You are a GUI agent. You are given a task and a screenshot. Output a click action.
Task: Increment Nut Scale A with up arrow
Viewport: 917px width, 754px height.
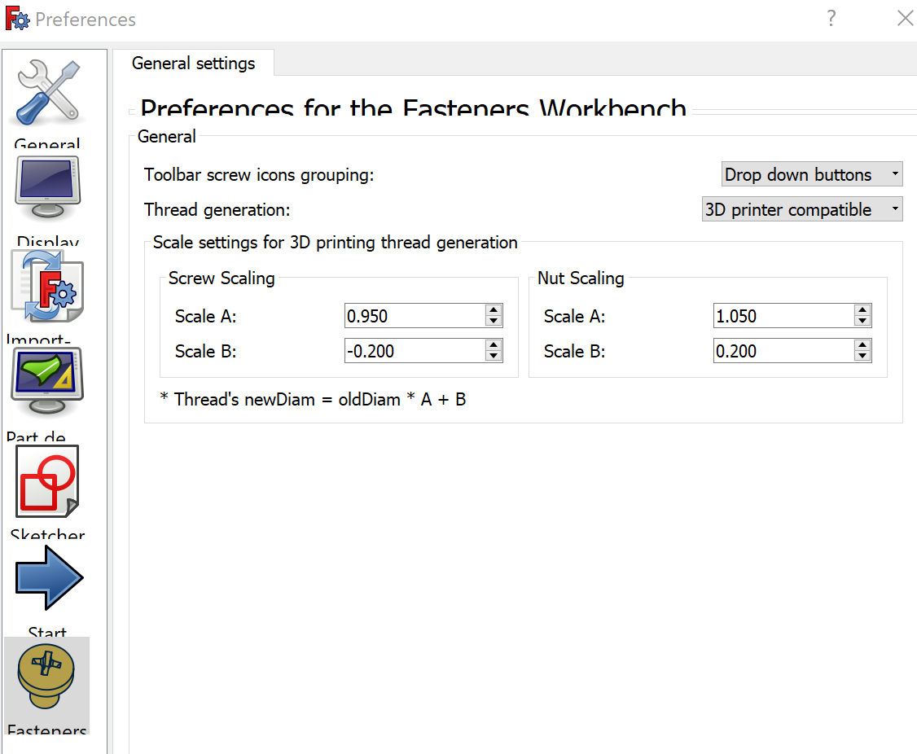862,311
